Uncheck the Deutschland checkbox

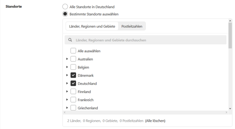point(73,83)
